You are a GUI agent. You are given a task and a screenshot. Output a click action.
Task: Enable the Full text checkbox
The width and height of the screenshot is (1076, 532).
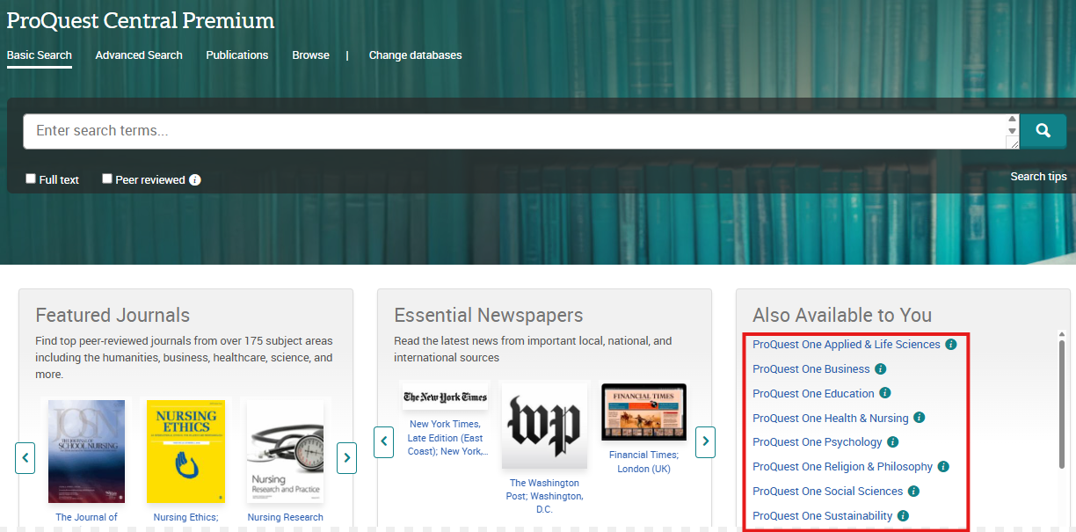pyautogui.click(x=31, y=179)
